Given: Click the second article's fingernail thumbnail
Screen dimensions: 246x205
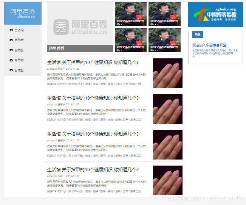Looking at the screenshot, I should 168,109.
